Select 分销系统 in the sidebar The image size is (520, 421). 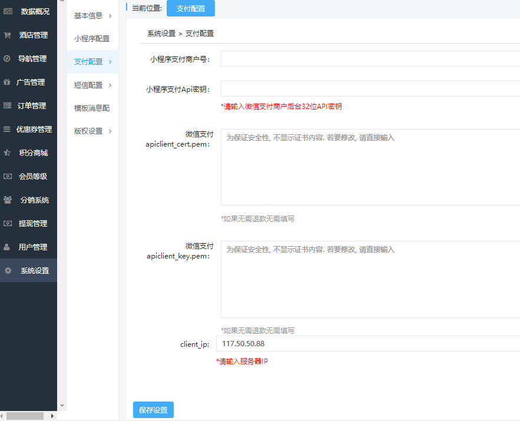coord(35,200)
